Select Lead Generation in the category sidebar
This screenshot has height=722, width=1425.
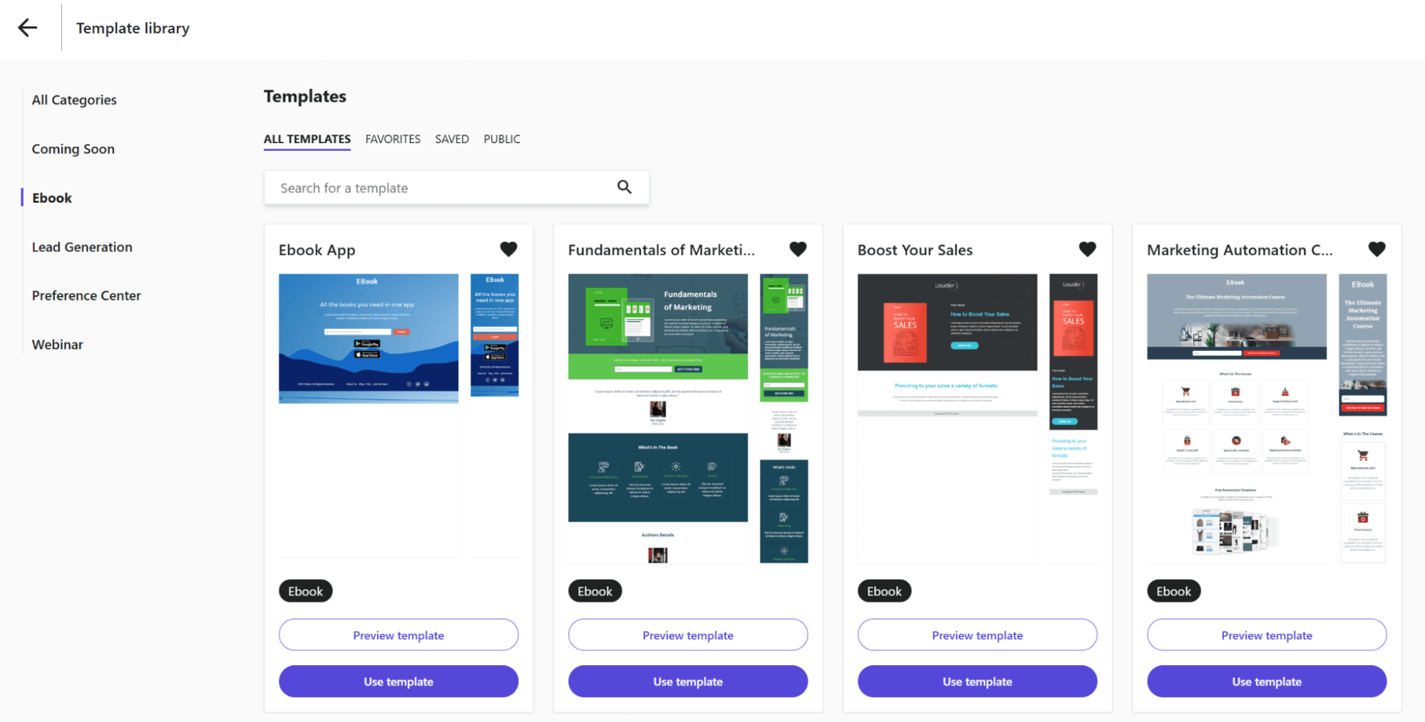tap(82, 246)
